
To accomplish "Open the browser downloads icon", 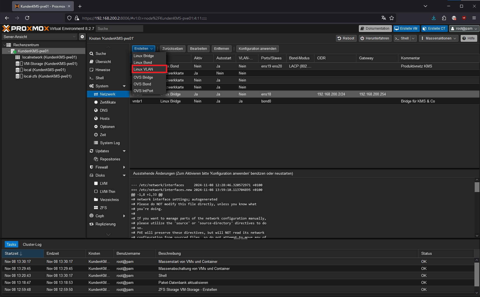I will click(x=434, y=18).
